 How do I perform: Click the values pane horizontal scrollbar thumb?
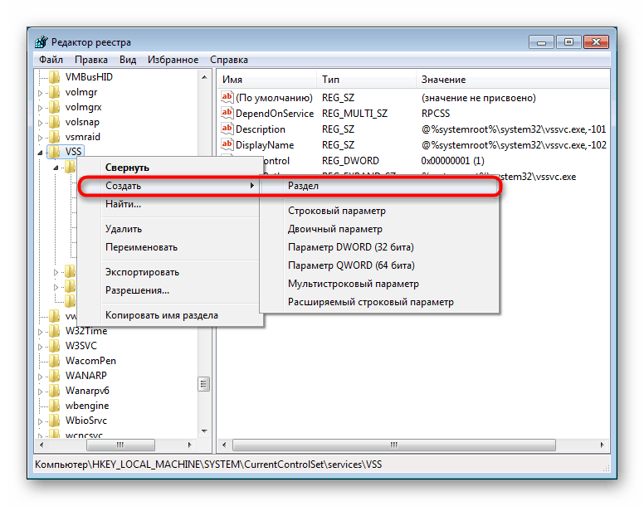pyautogui.click(x=394, y=445)
